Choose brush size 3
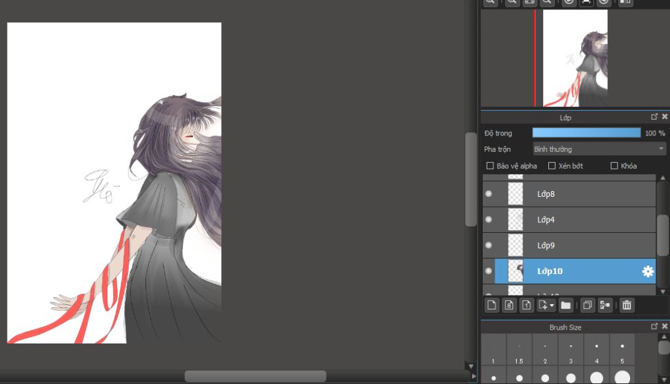This screenshot has height=384, width=670. coord(571,350)
